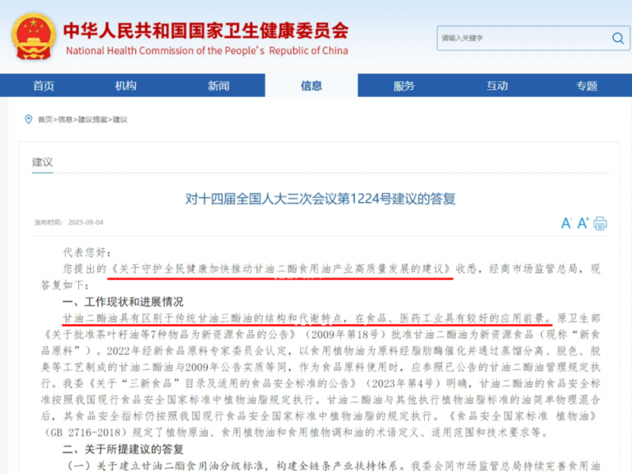The image size is (632, 474).
Task: Click the search magnifier icon
Action: coord(618,38)
